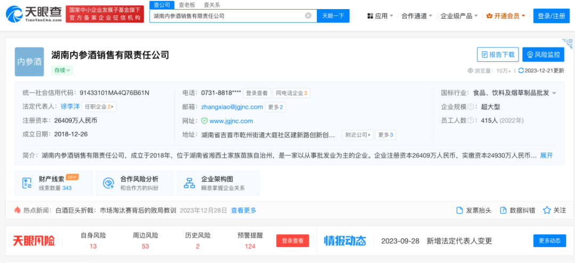Click the red 官方备案企业征信机构 banner

105,14
